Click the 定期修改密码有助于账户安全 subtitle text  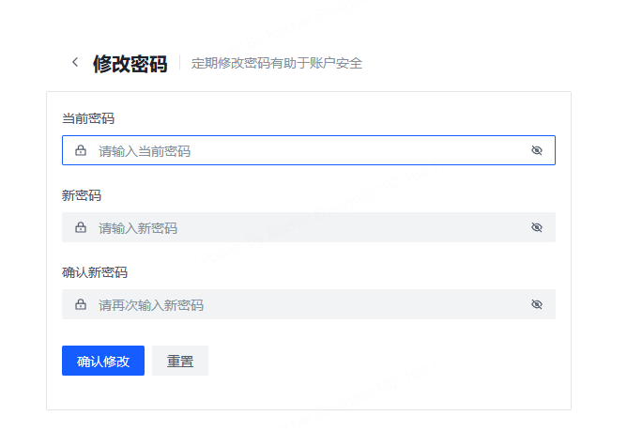click(x=277, y=64)
